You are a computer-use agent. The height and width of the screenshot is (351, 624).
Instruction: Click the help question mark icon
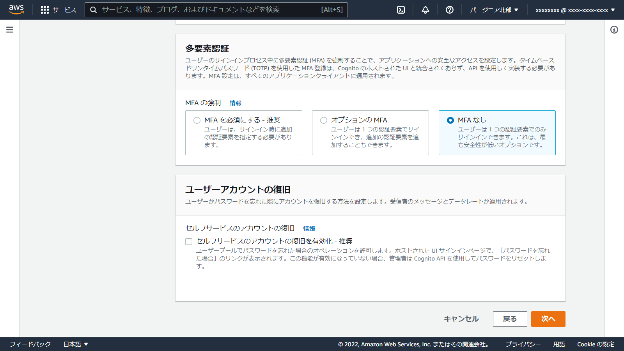click(449, 10)
